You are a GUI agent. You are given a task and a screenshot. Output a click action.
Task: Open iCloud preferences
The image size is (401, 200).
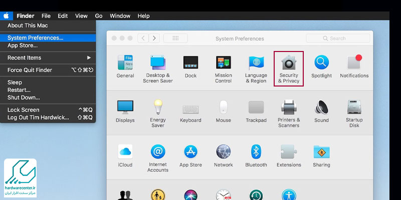coord(125,155)
